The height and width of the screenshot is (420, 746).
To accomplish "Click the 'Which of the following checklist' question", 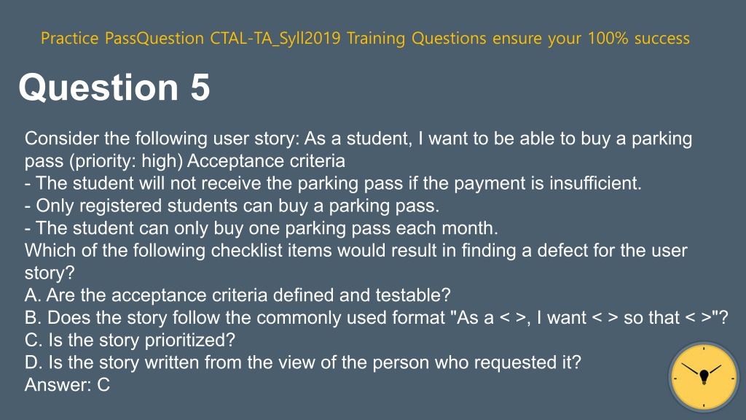I will click(356, 251).
